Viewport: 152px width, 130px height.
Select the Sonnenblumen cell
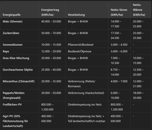coord(13,45)
